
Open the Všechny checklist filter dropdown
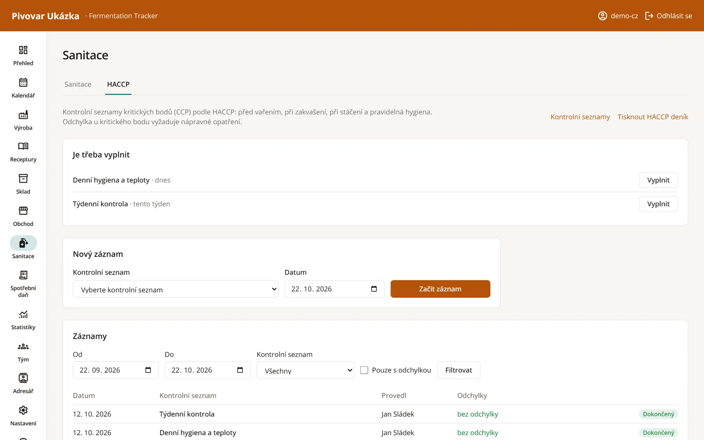point(305,370)
